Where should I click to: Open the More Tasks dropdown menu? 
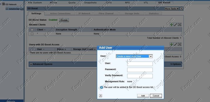pos(172,9)
